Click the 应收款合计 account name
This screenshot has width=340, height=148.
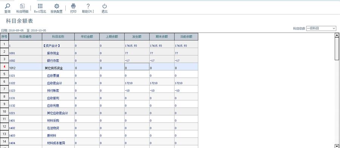pos(55,83)
